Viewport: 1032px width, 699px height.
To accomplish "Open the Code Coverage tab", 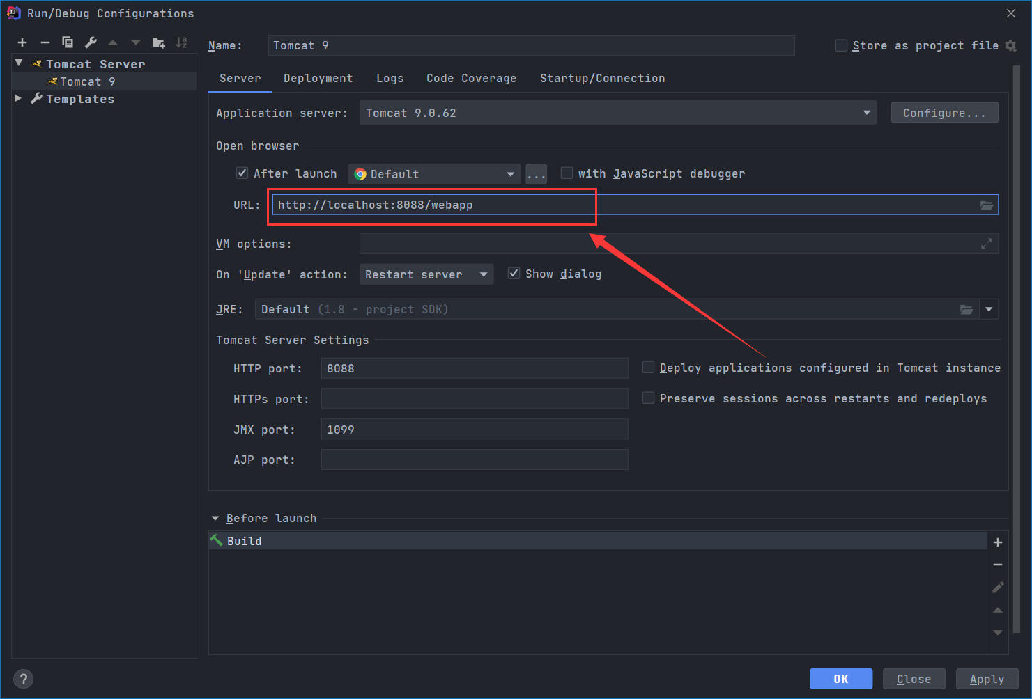I will coord(472,79).
